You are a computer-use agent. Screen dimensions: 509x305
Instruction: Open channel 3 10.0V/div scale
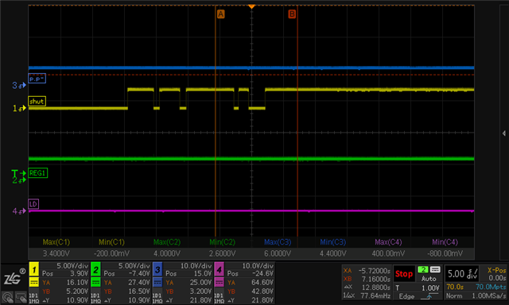196,266
